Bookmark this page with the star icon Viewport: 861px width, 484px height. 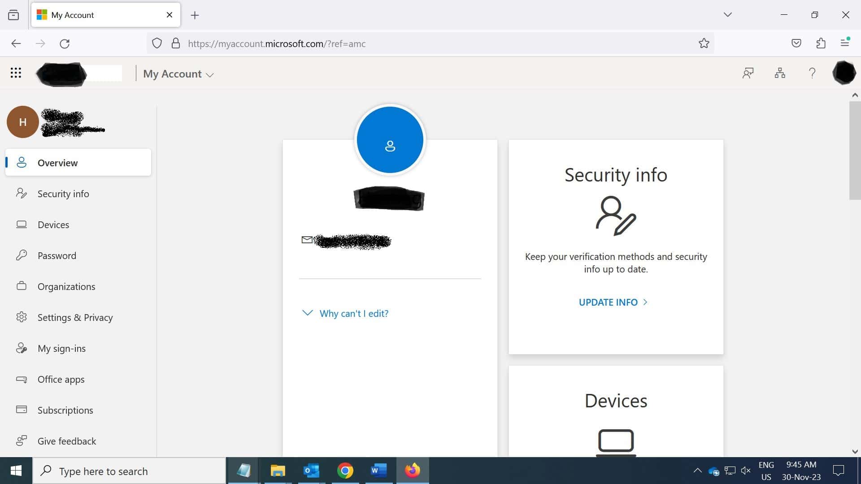click(x=704, y=43)
